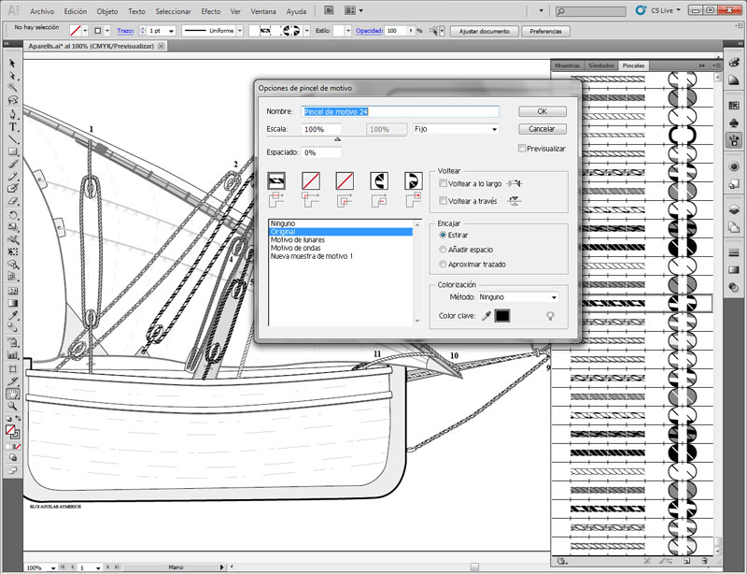Viewport: 747px width, 574px height.
Task: Switch to the Muestras tab
Action: tap(567, 66)
